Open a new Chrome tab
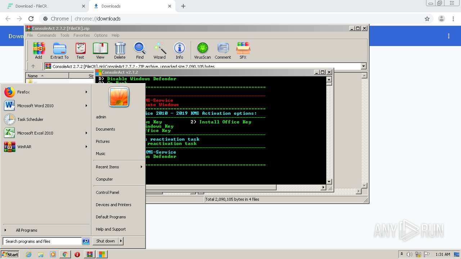 coord(183,6)
